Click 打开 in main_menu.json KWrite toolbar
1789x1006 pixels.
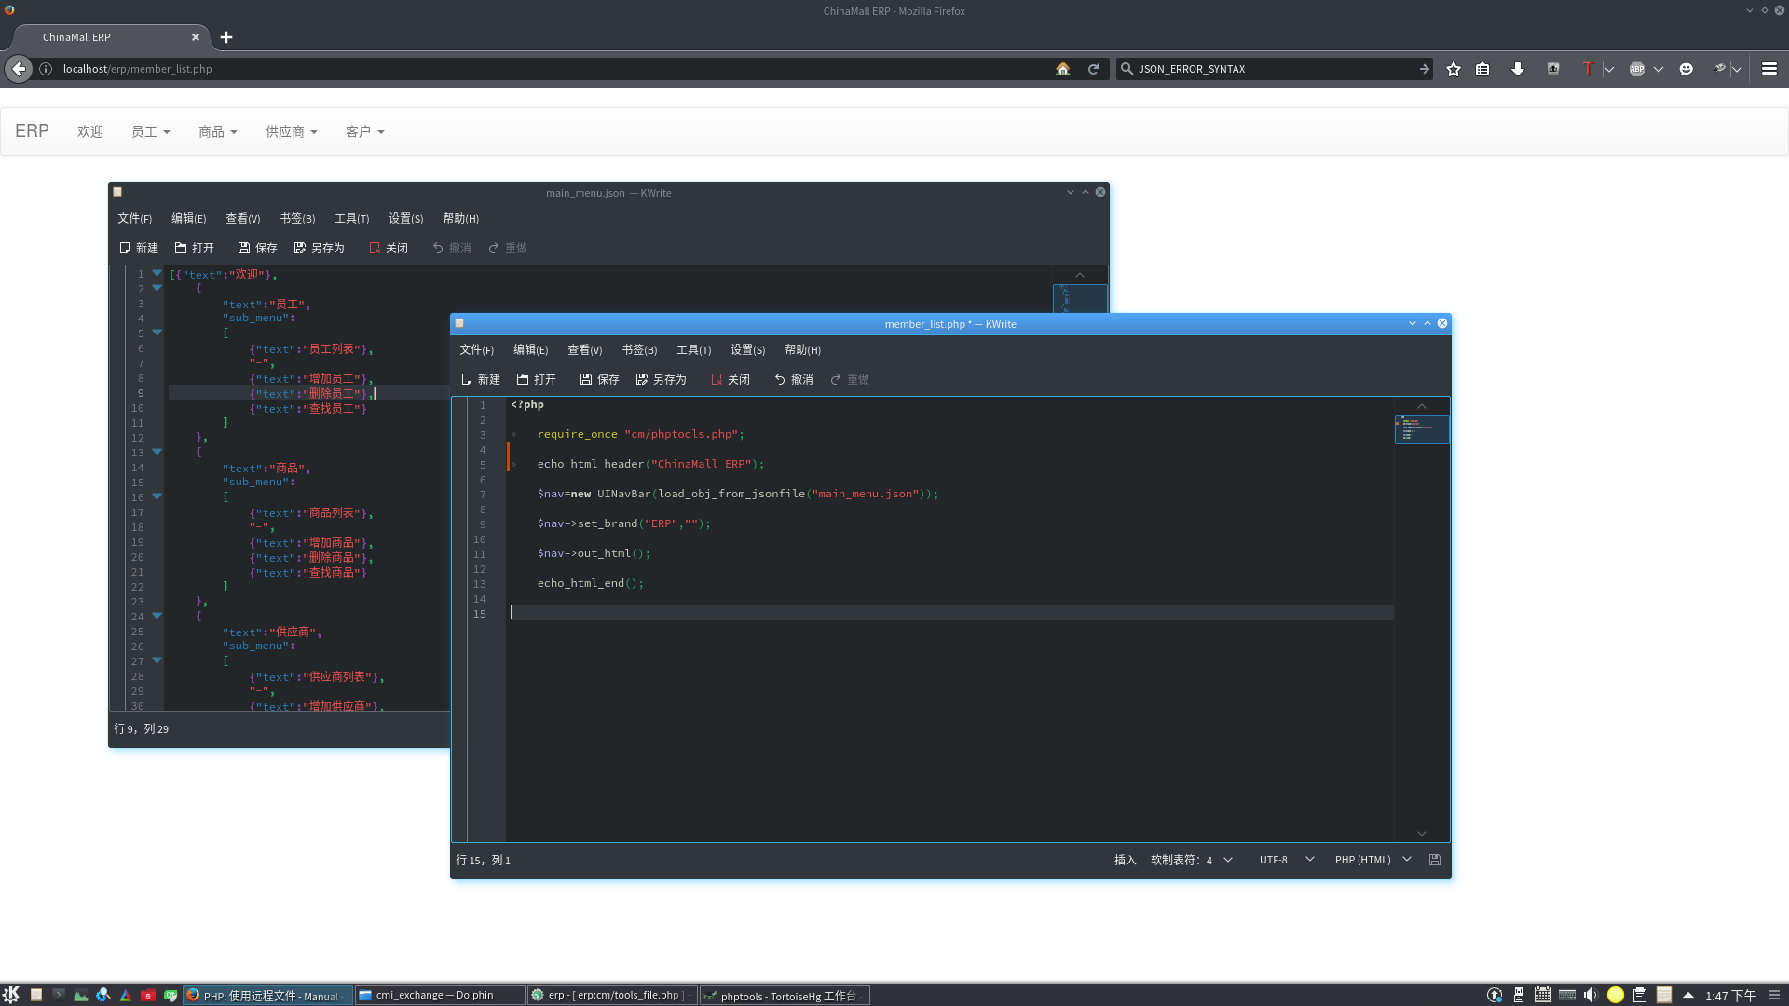pyautogui.click(x=195, y=248)
